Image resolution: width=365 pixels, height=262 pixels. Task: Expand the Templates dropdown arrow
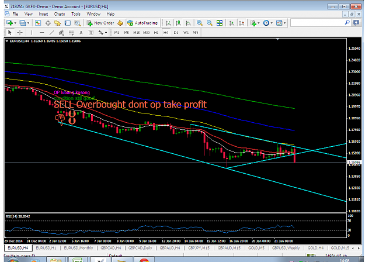(x=284, y=23)
